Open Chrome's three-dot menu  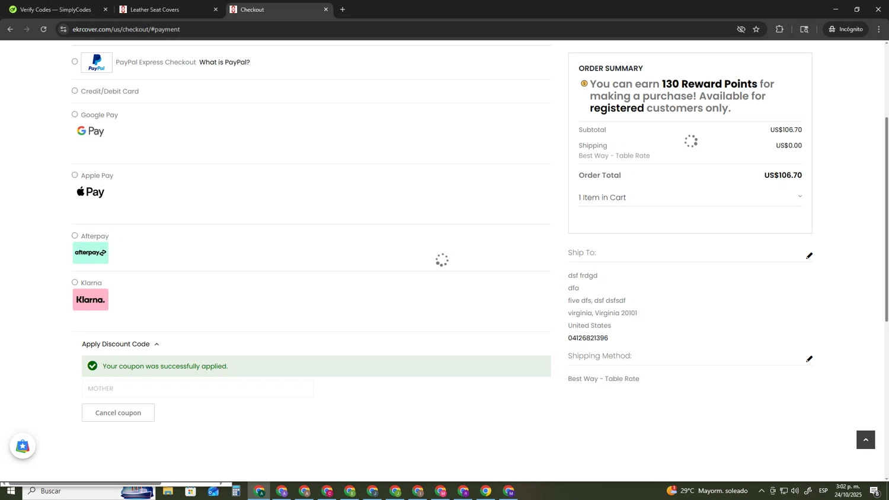click(x=879, y=29)
